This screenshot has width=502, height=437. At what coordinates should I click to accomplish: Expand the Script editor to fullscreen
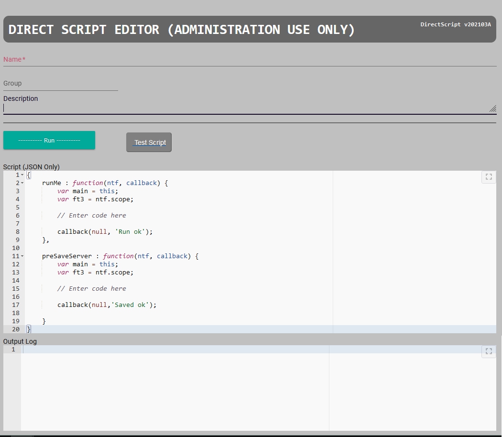click(488, 176)
